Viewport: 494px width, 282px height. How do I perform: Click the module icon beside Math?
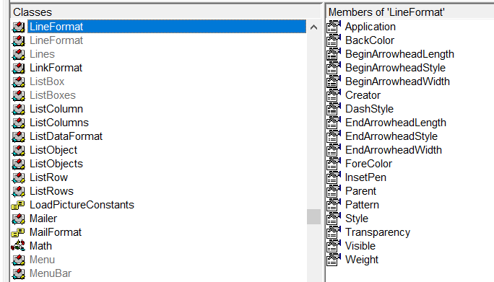(x=18, y=246)
